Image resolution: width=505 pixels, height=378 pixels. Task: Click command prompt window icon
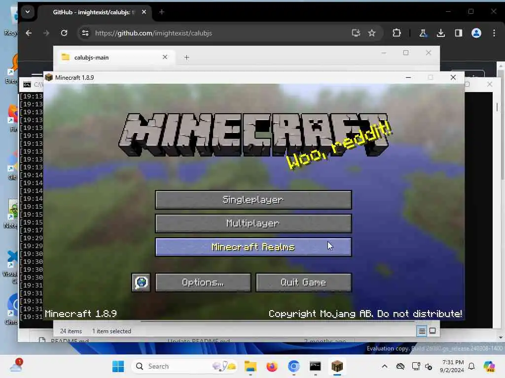pos(27,85)
